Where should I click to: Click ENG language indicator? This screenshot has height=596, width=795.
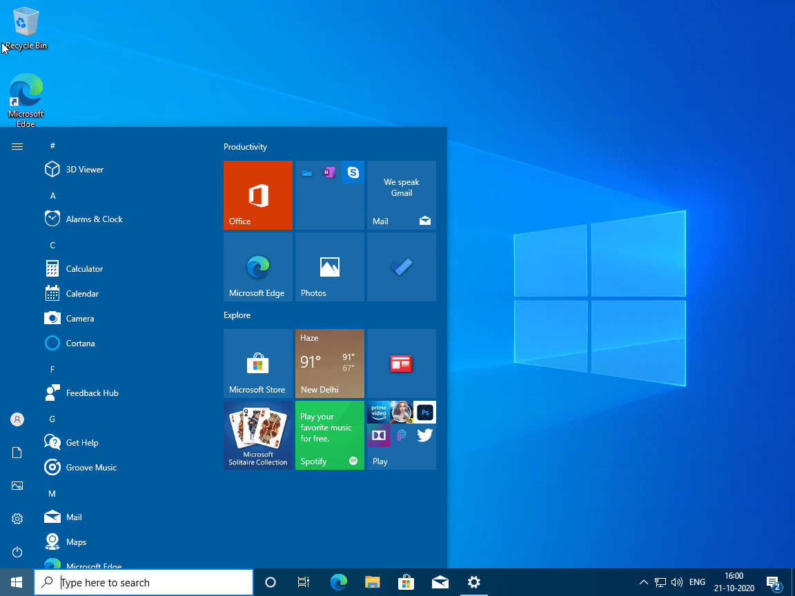(697, 582)
